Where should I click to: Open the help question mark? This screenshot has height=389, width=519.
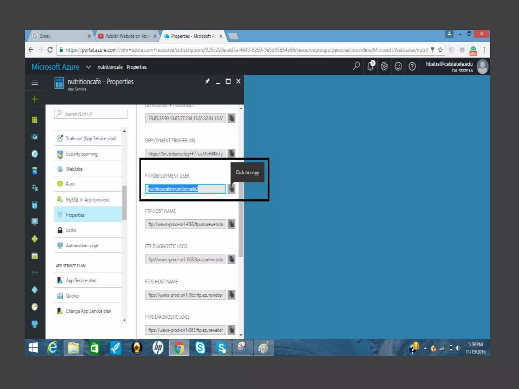pyautogui.click(x=412, y=66)
